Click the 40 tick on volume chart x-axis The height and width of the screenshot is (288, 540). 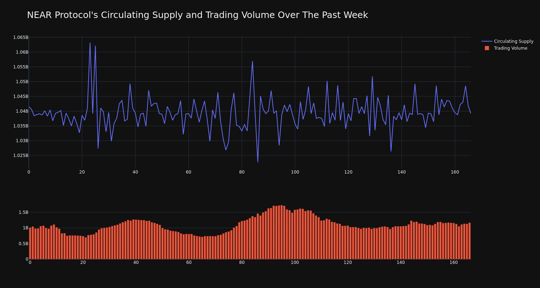click(x=136, y=262)
